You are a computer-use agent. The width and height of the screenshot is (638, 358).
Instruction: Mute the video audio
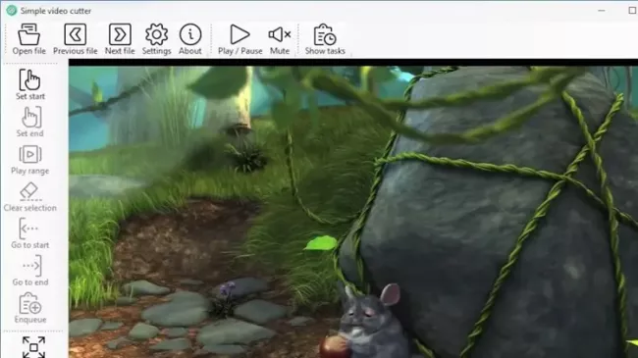coord(280,39)
